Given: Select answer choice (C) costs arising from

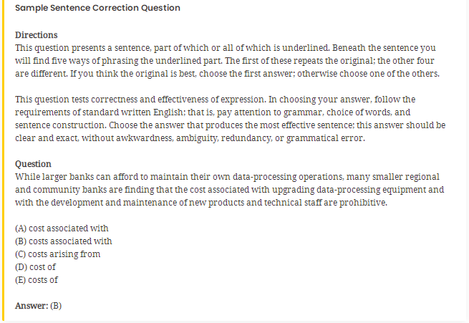Looking at the screenshot, I should [x=58, y=254].
